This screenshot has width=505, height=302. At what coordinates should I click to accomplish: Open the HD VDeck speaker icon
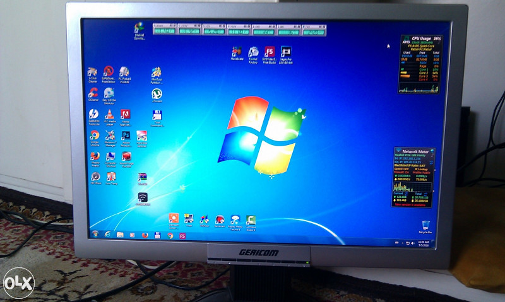click(96, 178)
